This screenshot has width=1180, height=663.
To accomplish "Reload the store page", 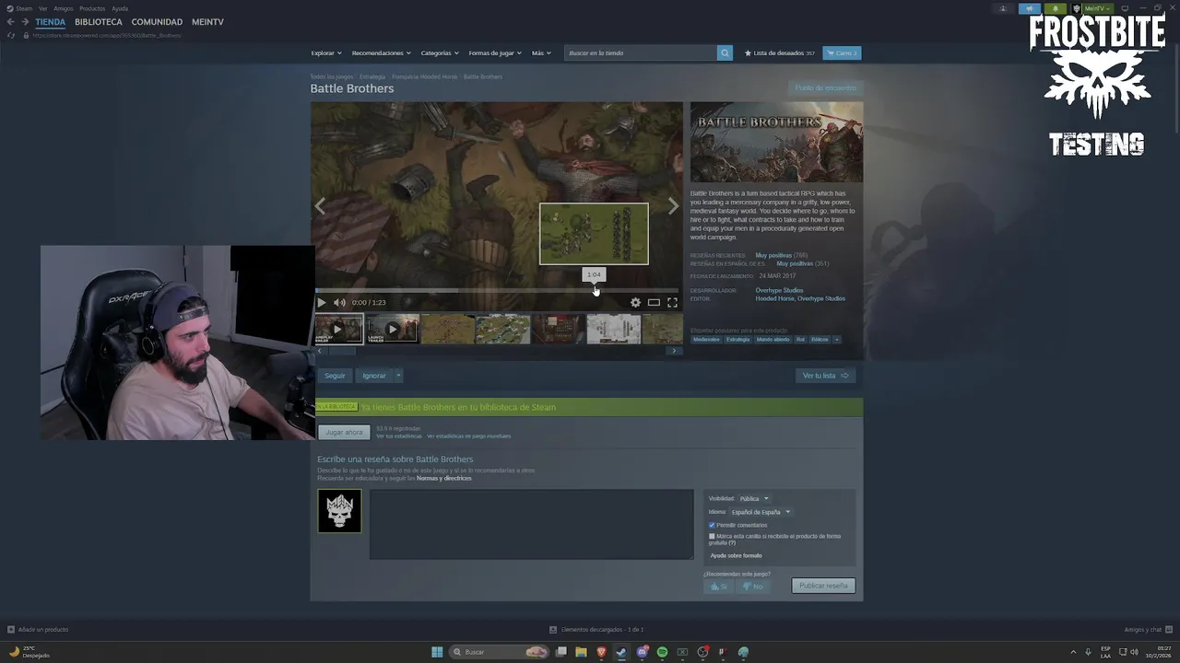I will pyautogui.click(x=11, y=35).
